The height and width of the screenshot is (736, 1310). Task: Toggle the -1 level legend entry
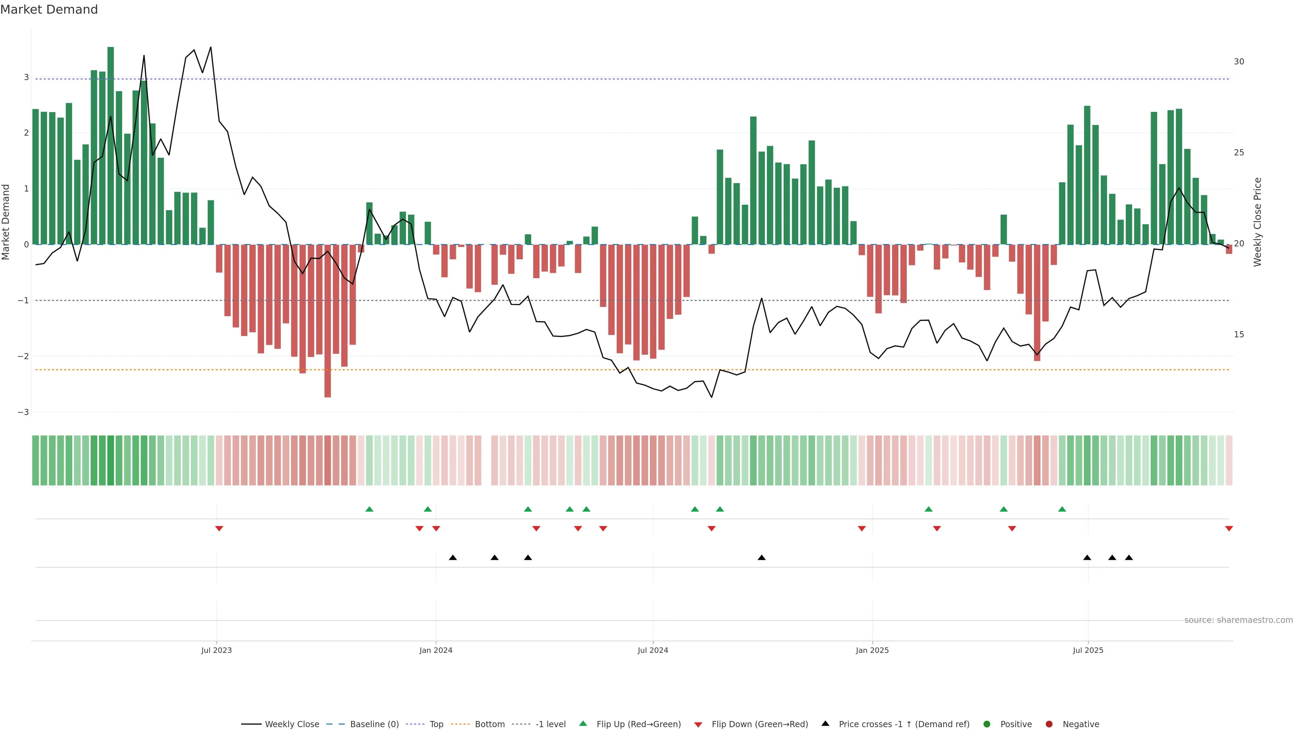tap(550, 724)
